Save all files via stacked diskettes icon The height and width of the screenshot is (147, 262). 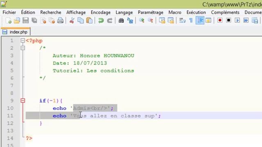coord(34,20)
